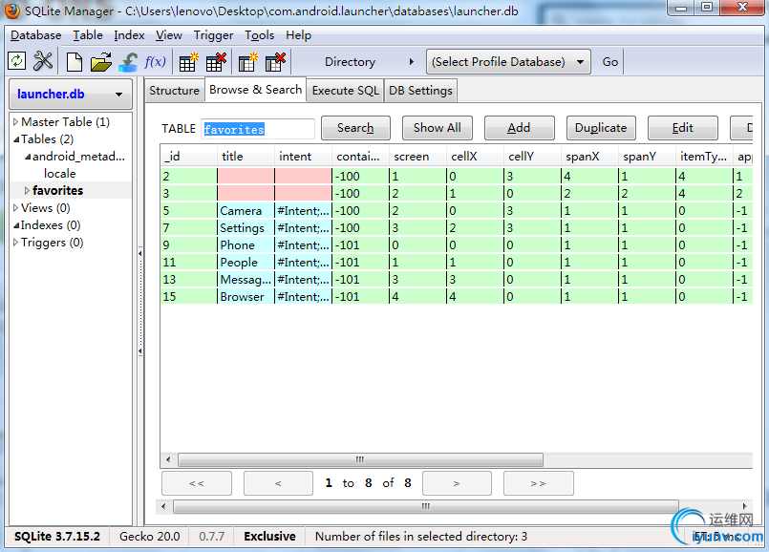Screen dimensions: 769x552
Task: Click the Add button
Action: click(519, 128)
